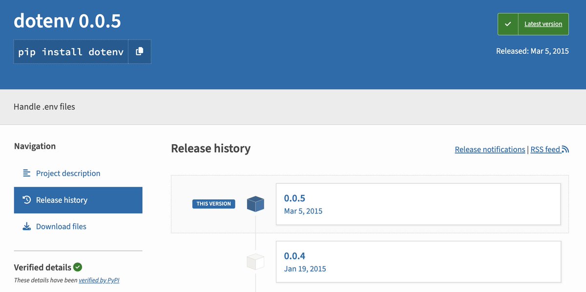The image size is (586, 292).
Task: Click the white cube icon for 0.0.4
Action: [255, 261]
